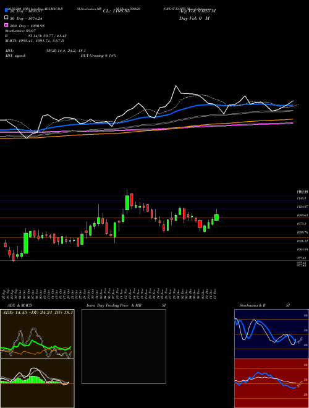Click the 1148.5 price level label

[302, 198]
